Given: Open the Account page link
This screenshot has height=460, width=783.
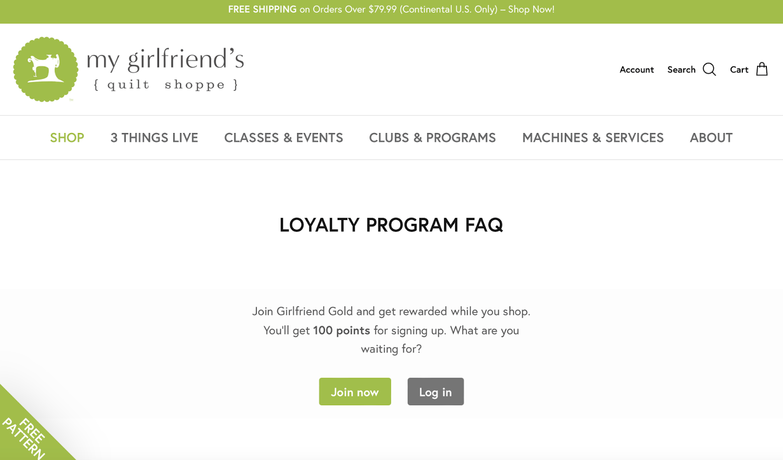Looking at the screenshot, I should point(637,69).
